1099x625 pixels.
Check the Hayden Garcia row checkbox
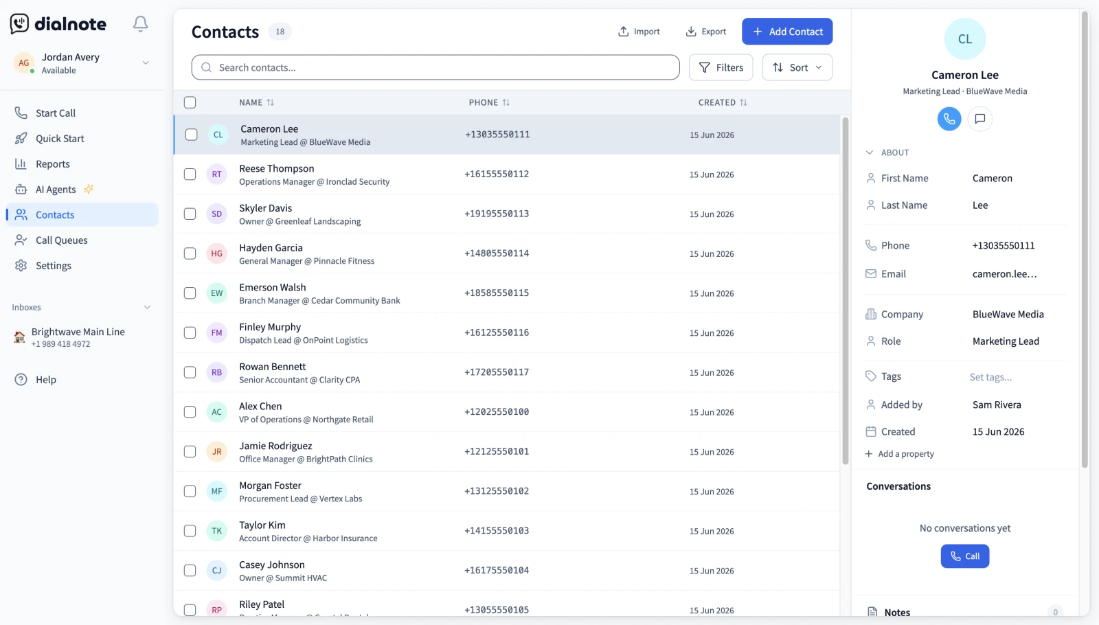190,253
